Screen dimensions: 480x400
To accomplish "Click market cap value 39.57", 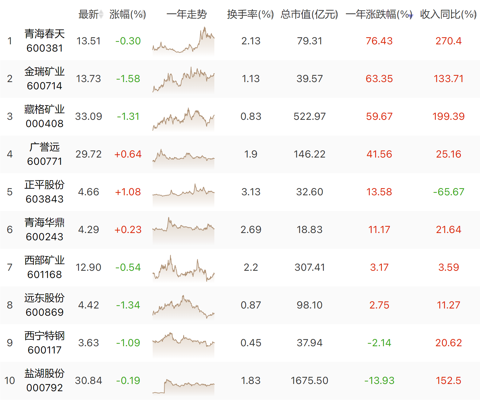I will click(310, 79).
